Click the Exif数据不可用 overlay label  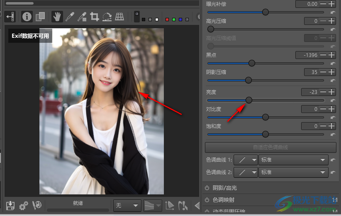(30, 36)
